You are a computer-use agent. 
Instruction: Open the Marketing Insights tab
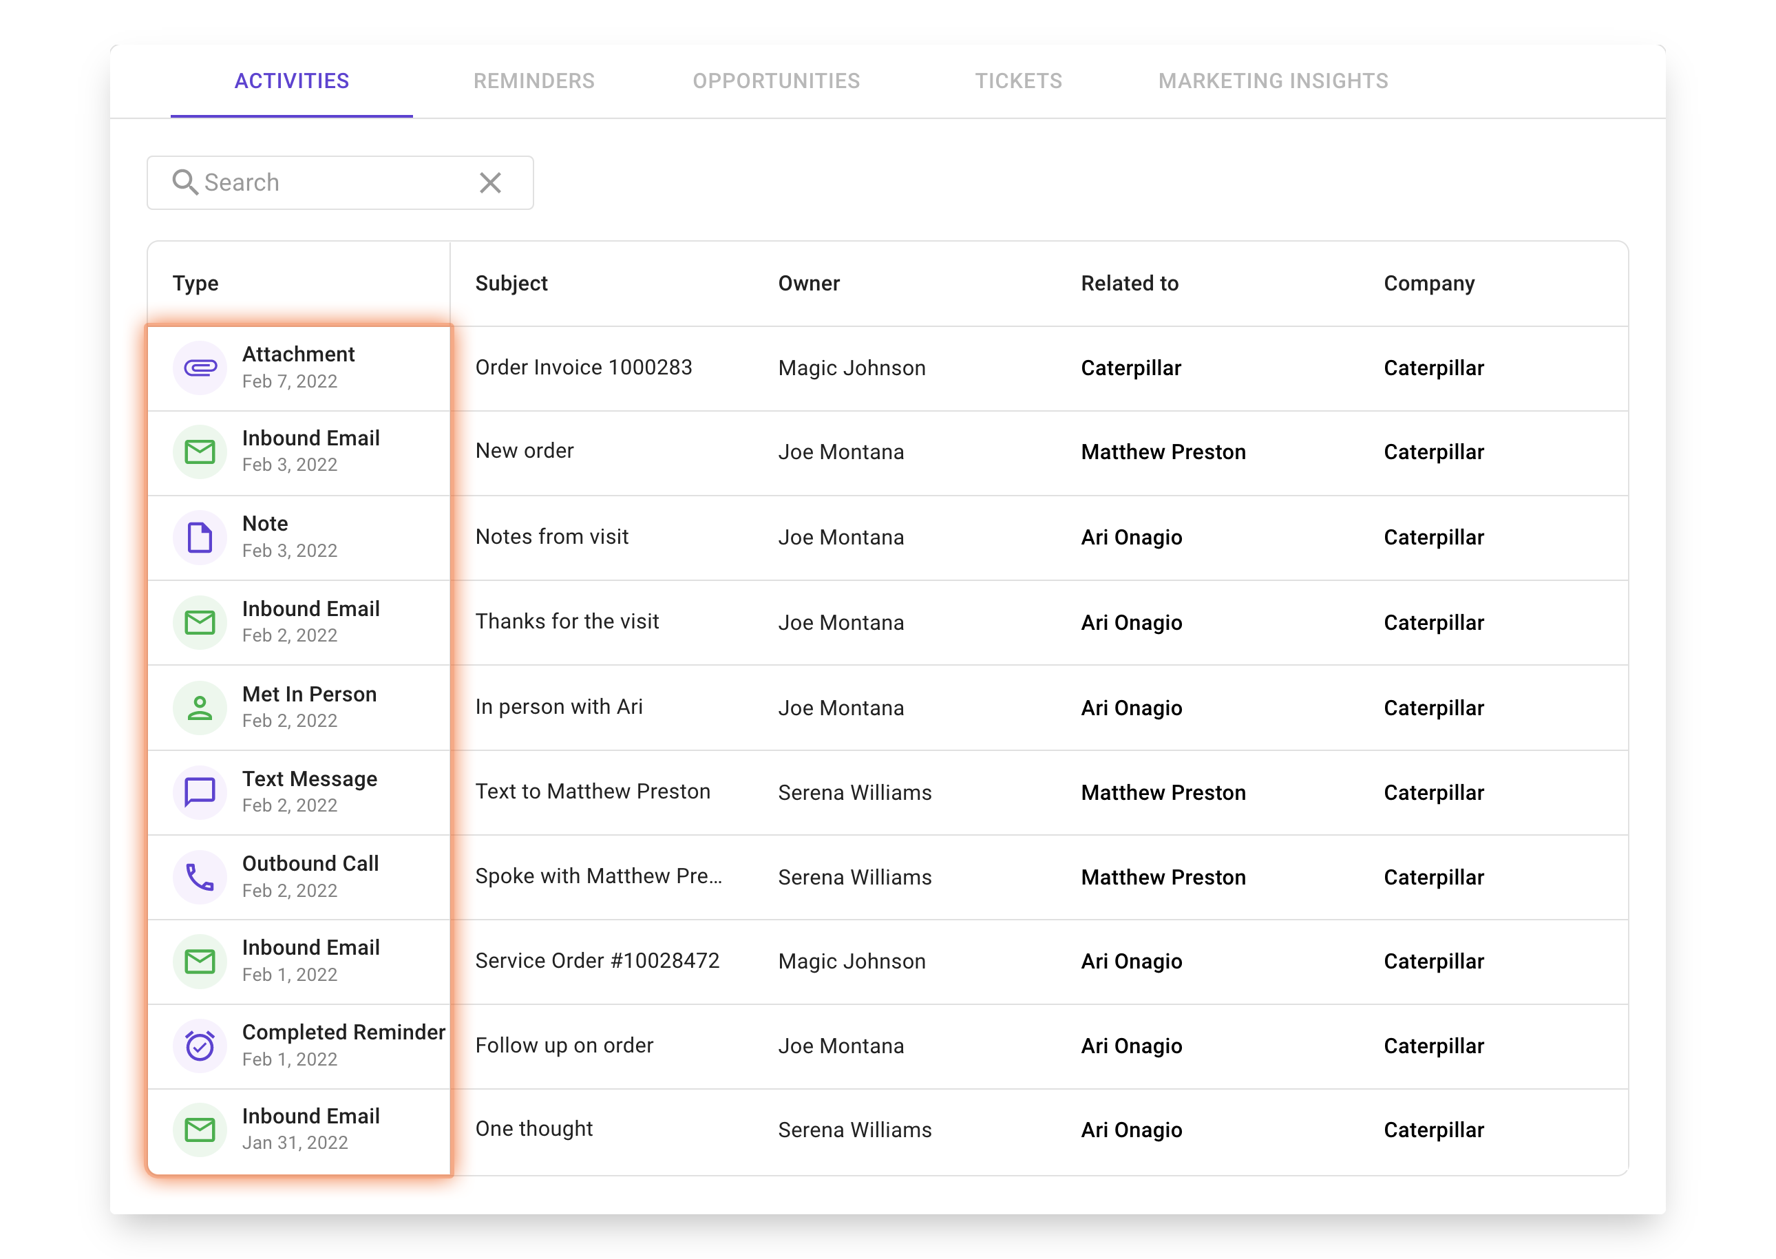(1273, 81)
